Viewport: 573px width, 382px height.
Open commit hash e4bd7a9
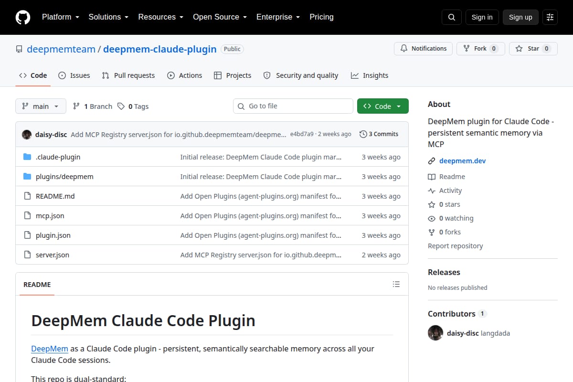tap(302, 134)
